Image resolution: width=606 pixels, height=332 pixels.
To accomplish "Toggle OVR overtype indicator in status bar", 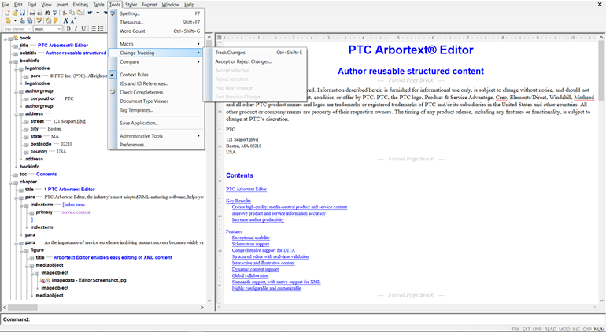I will click(x=538, y=329).
